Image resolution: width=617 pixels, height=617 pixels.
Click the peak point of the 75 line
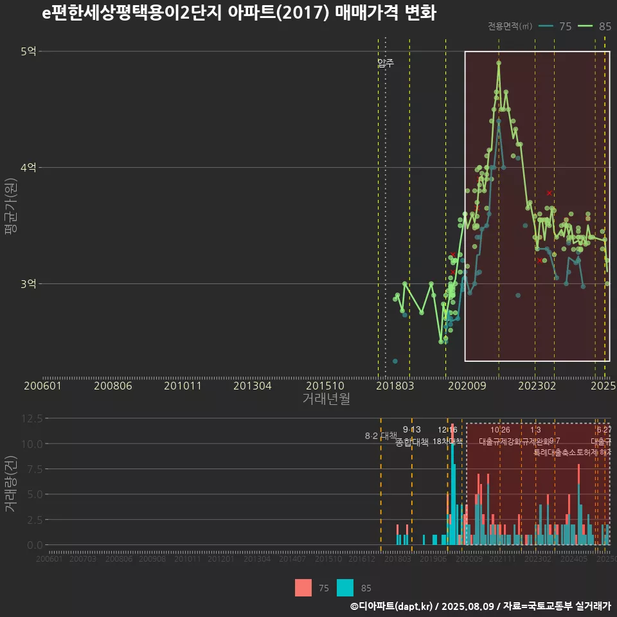(499, 121)
